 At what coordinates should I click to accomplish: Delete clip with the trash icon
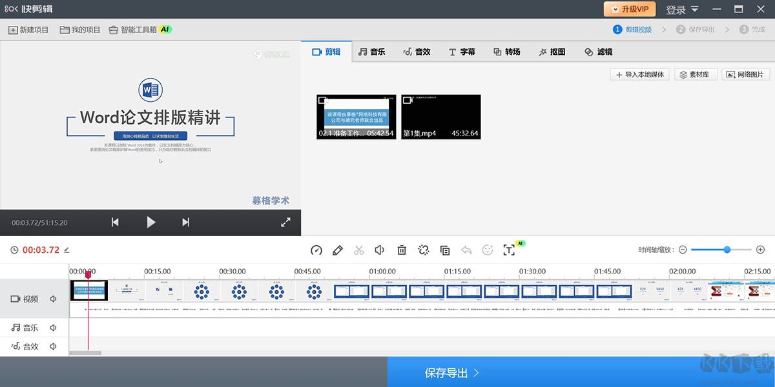tap(402, 250)
